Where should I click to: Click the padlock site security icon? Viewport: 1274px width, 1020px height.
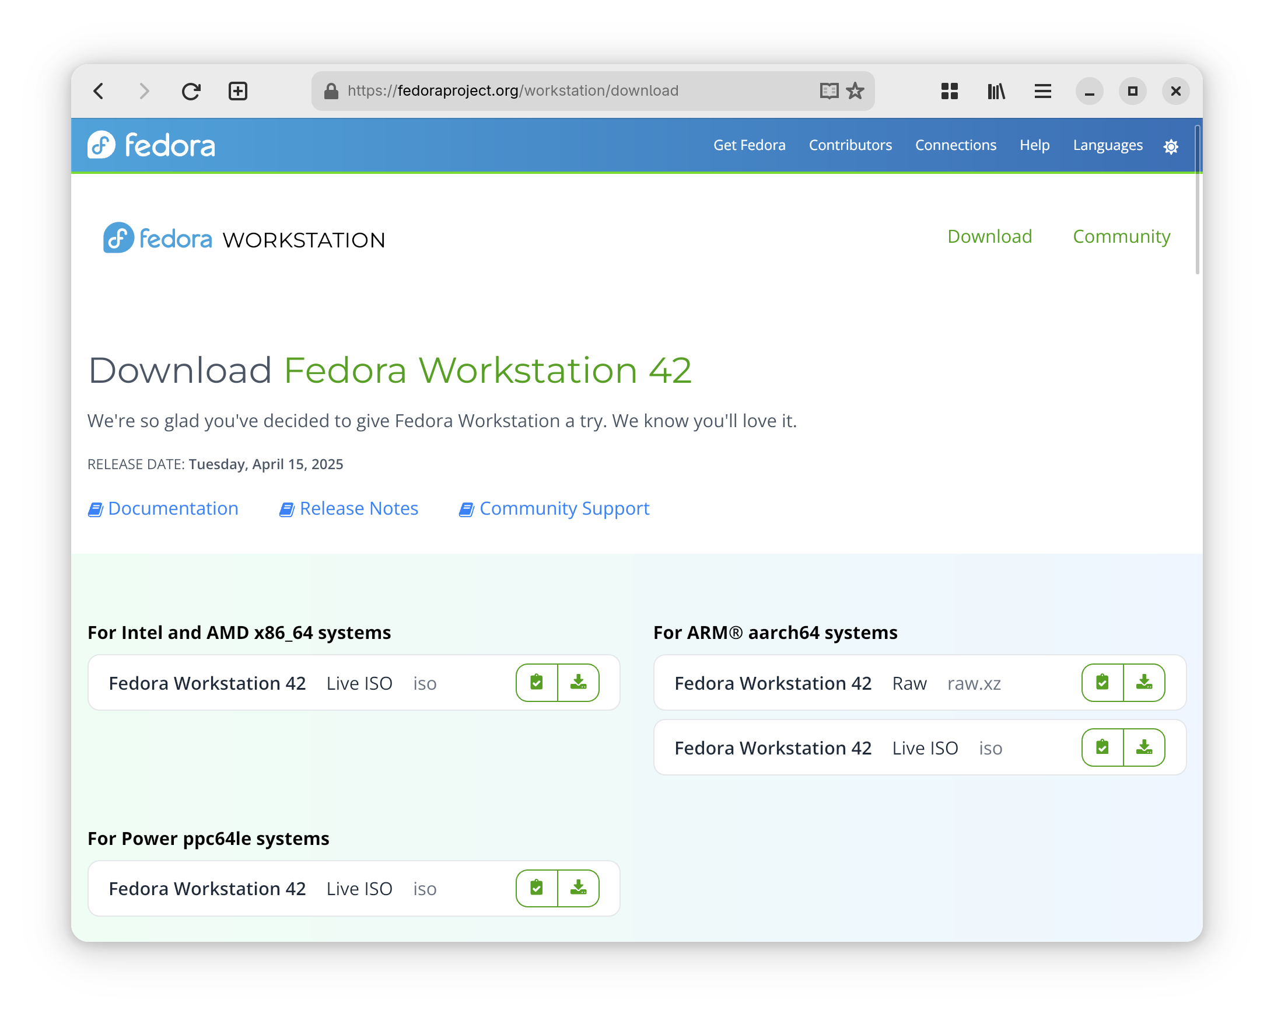click(x=331, y=91)
